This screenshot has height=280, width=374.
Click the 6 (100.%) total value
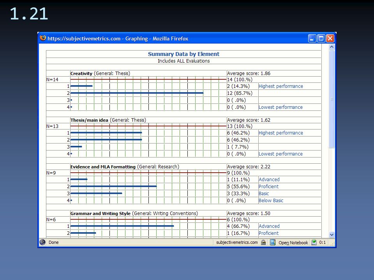coord(238,219)
